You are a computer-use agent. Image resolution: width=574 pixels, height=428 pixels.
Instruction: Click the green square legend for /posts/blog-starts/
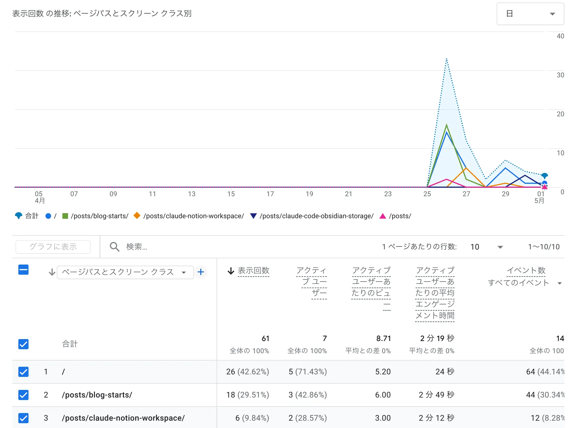point(65,216)
